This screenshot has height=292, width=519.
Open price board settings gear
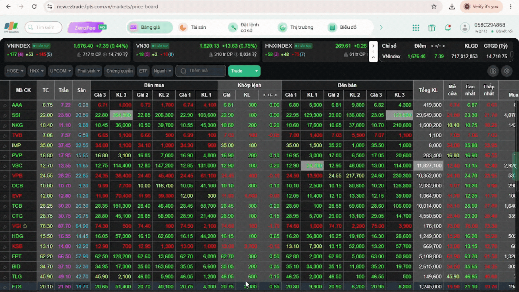click(507, 71)
